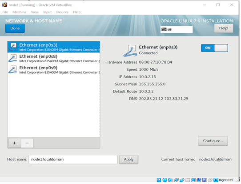
Task: Click the virtualization features V icon
Action: tap(205, 180)
